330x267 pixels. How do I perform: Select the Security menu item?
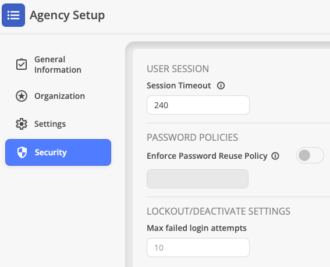point(58,152)
